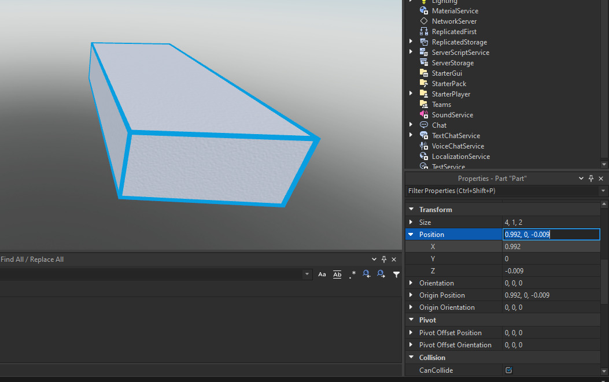Collapse the Position property row
Viewport: 609px width, 382px height.
pos(411,234)
